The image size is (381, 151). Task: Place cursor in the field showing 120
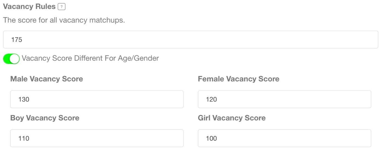284,99
